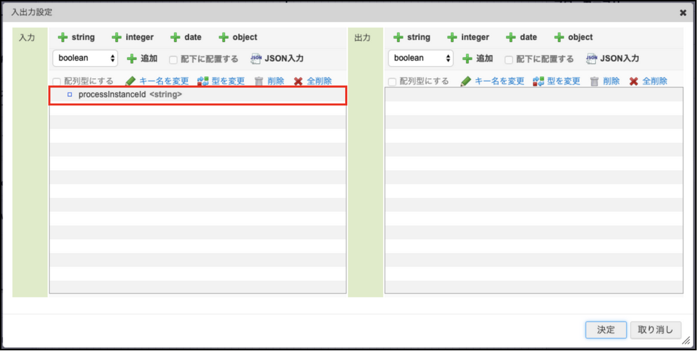Check 配下に配置する in the 入力 panel

click(x=173, y=59)
